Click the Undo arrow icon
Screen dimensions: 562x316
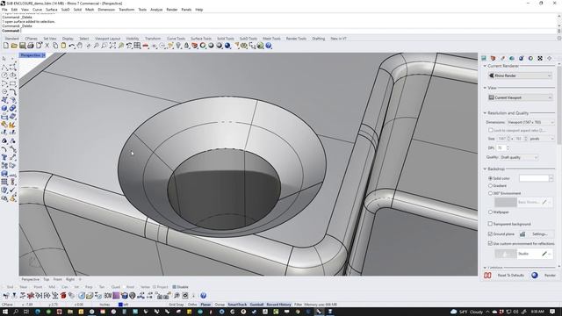point(72,46)
